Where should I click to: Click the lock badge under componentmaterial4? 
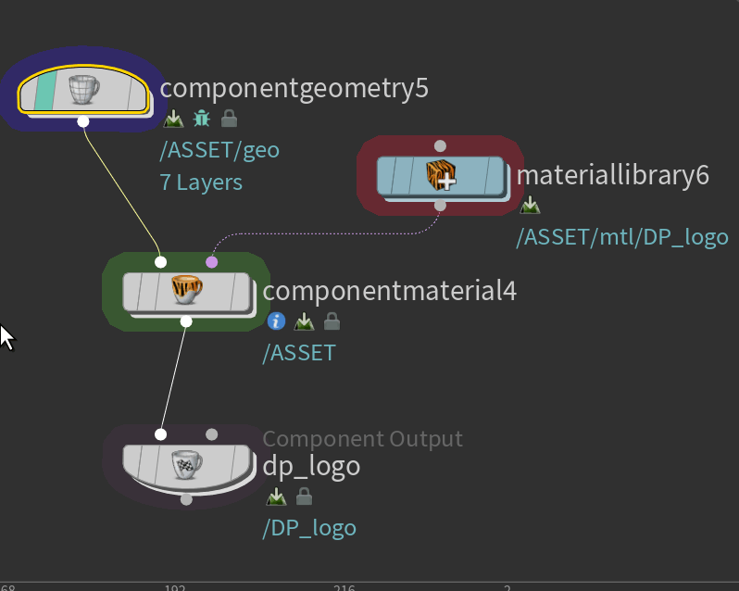[332, 321]
